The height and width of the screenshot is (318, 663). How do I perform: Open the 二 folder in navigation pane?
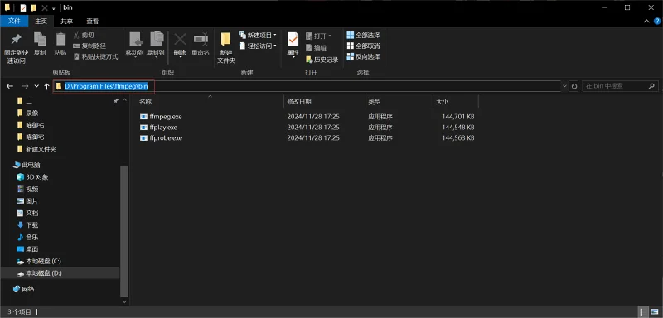pos(29,101)
